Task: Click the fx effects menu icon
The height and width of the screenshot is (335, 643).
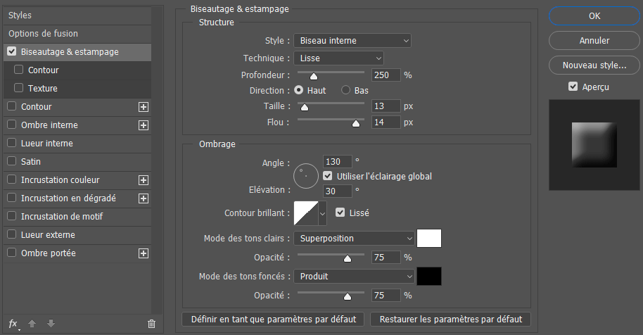Action: click(13, 324)
